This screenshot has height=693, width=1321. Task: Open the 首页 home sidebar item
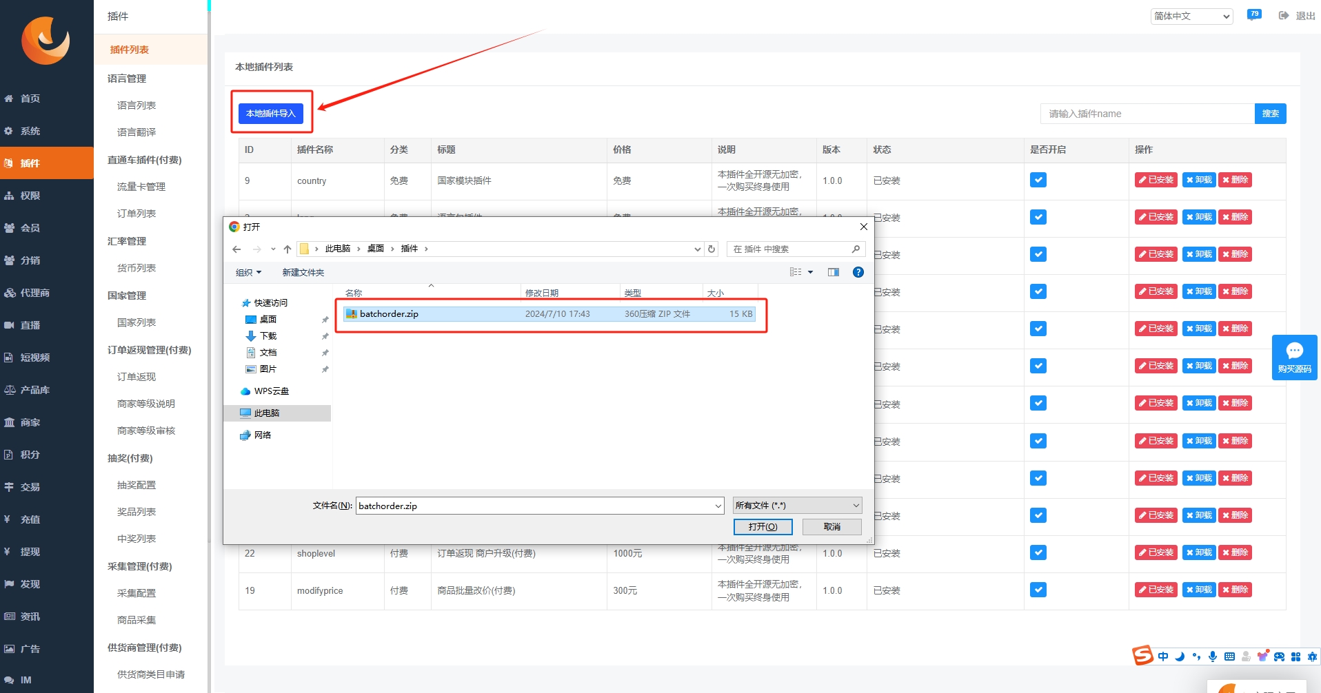(46, 99)
